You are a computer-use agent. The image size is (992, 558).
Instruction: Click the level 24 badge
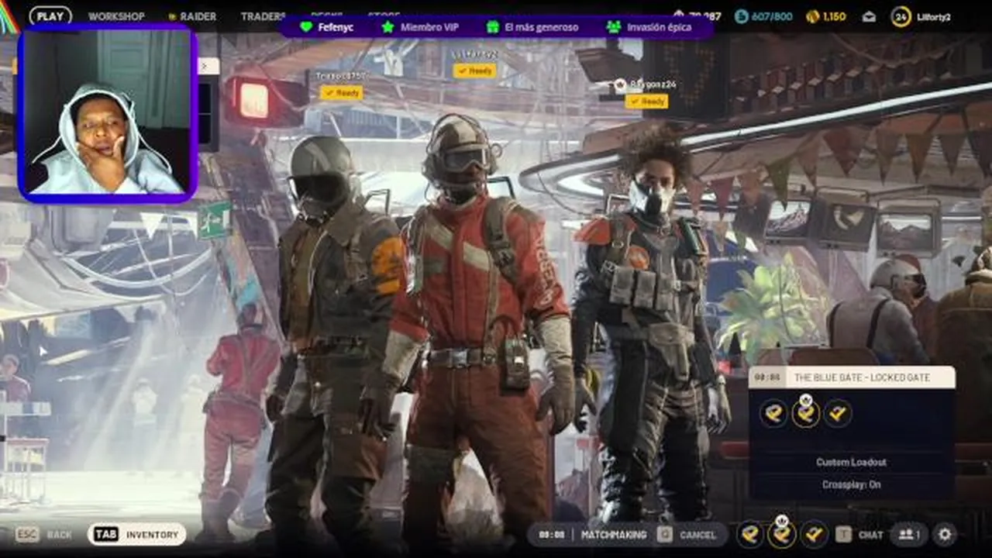(901, 16)
